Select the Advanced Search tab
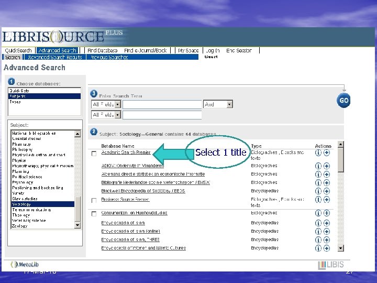This screenshot has height=283, width=377. pos(57,50)
